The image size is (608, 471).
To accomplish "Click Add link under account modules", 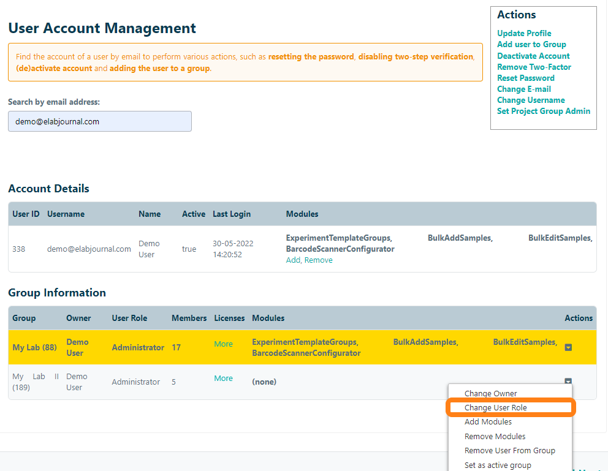I will coord(293,260).
